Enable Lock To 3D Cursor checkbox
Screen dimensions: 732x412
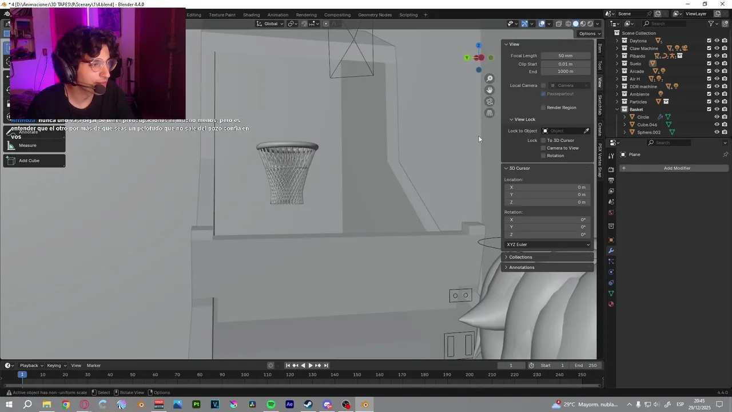(x=543, y=140)
